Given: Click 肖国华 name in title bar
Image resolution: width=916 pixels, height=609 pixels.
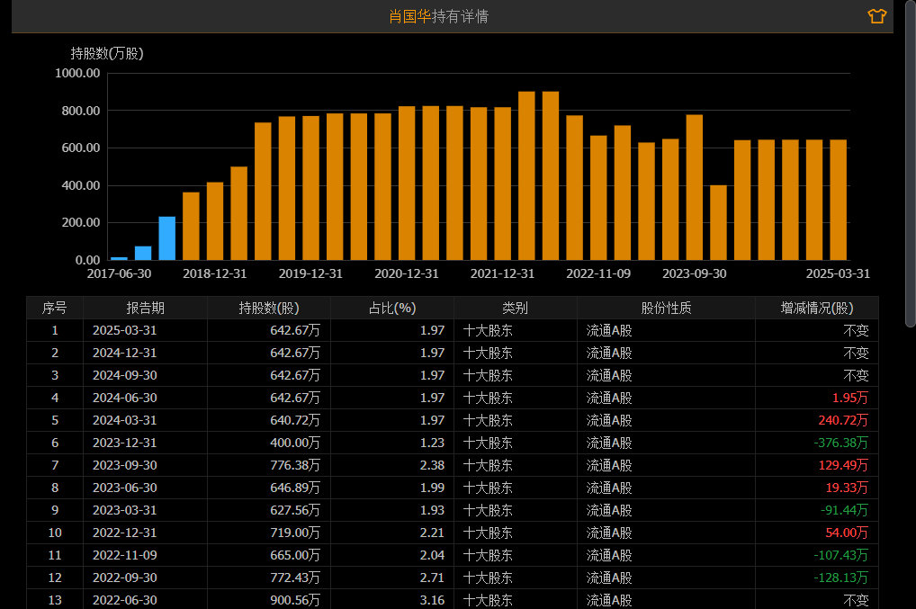Looking at the screenshot, I should coord(410,16).
